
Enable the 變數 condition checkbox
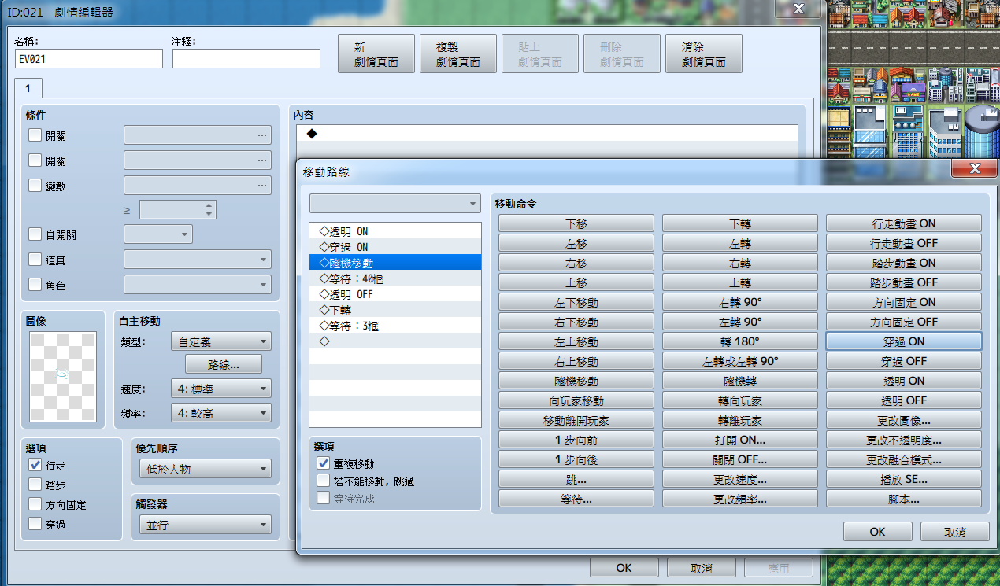click(35, 186)
